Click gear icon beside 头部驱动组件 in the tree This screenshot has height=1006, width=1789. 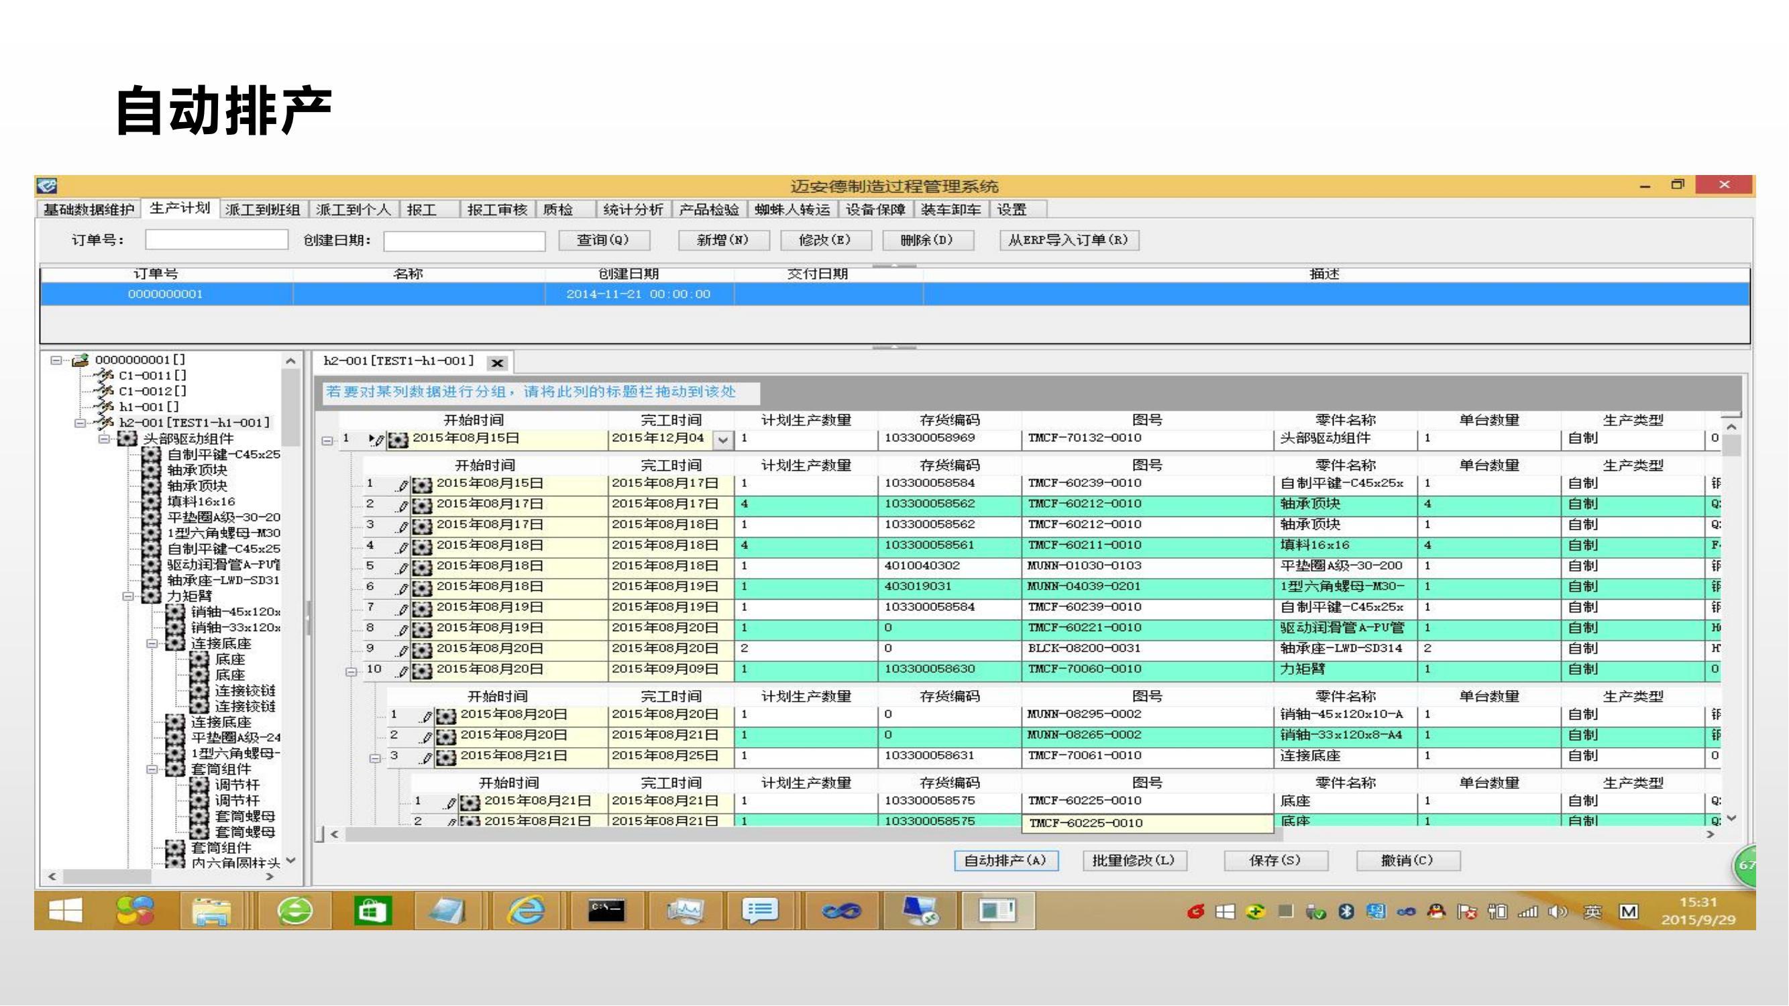click(126, 439)
